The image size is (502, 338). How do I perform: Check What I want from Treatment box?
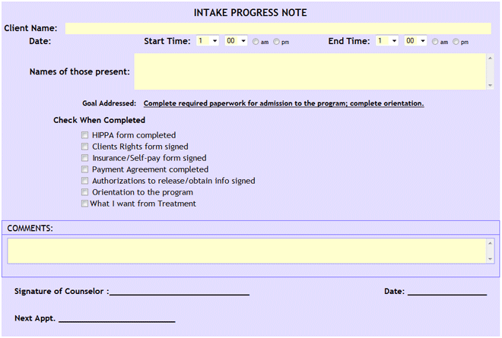[x=84, y=204]
